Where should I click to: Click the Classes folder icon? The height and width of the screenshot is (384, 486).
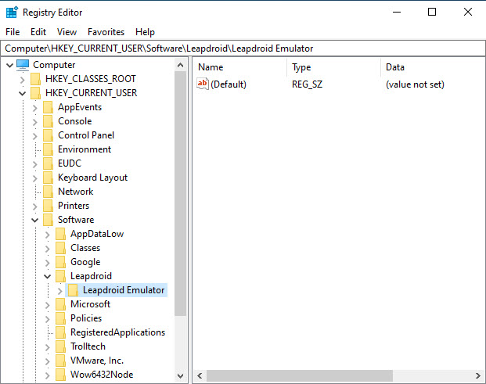60,248
